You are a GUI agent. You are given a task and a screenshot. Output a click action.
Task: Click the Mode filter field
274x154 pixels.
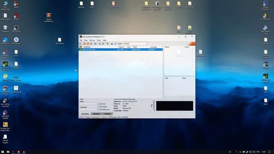coord(88,104)
